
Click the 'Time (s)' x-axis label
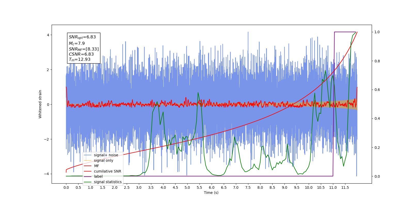[211, 193]
